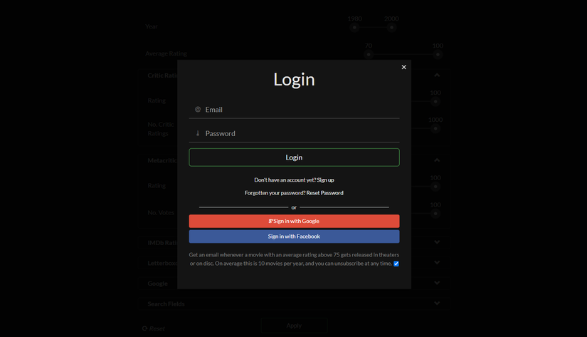
Task: Uncheck the email notification checkbox
Action: pos(396,264)
